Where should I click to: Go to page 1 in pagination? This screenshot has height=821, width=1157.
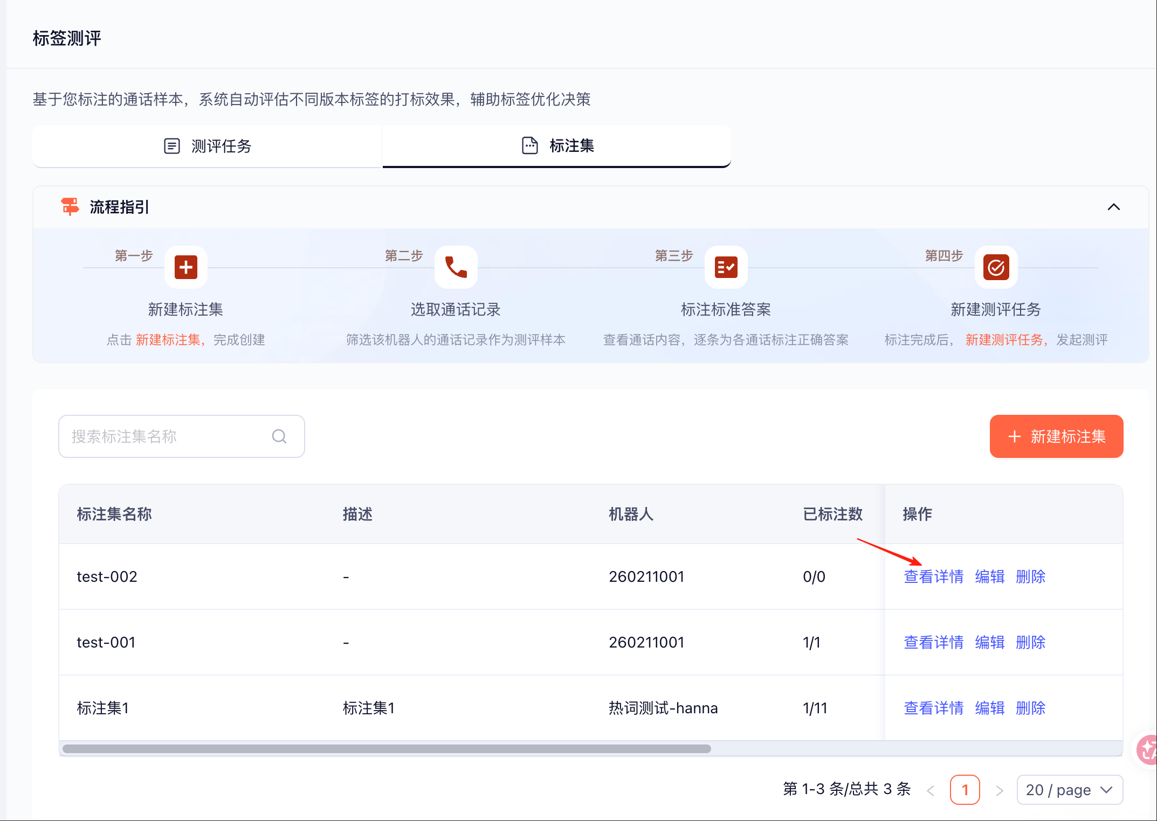pyautogui.click(x=965, y=790)
